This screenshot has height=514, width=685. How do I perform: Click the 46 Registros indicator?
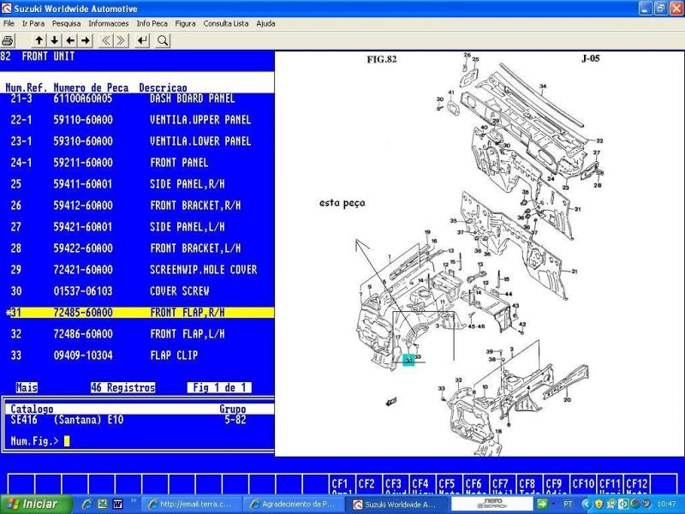pos(122,388)
